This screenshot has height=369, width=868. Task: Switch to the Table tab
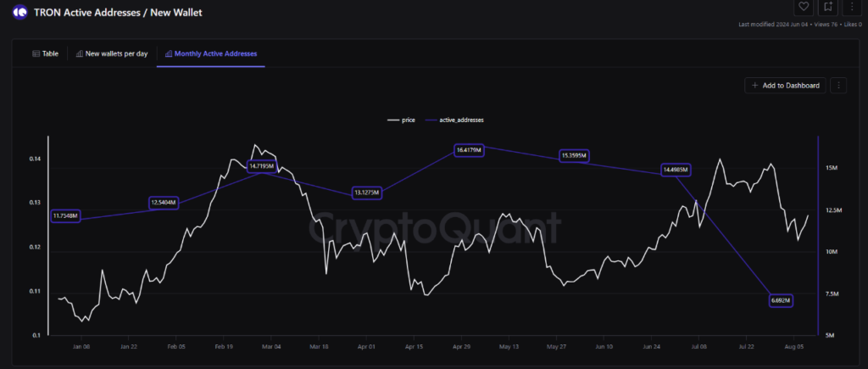click(46, 53)
